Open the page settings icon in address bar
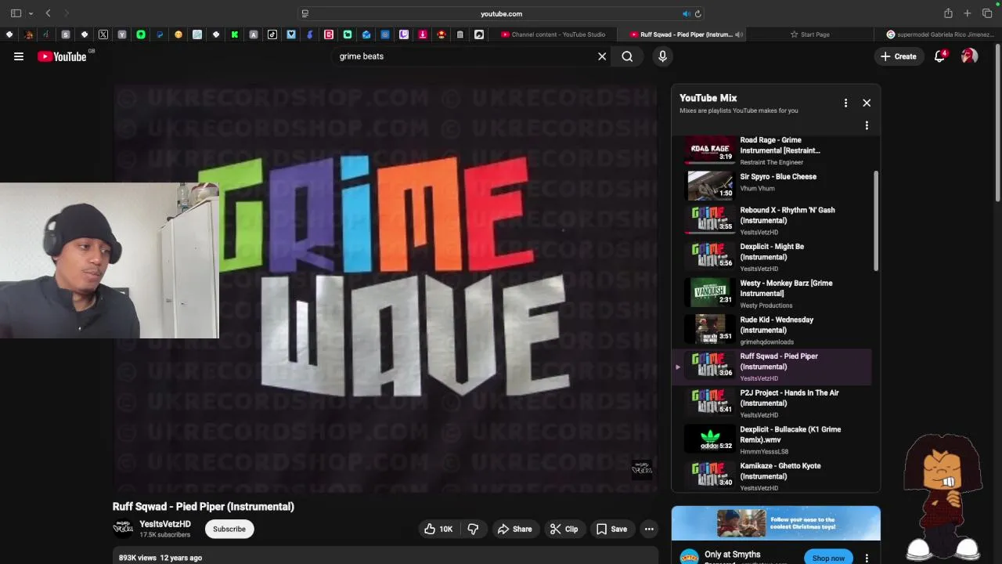 pyautogui.click(x=305, y=13)
